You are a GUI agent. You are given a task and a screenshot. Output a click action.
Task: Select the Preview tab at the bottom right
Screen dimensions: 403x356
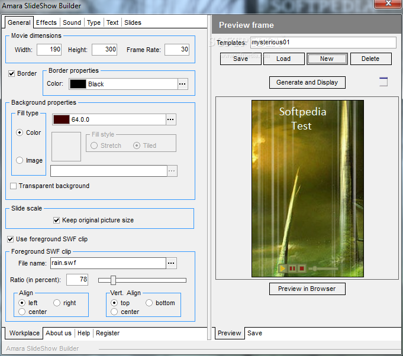tap(230, 333)
